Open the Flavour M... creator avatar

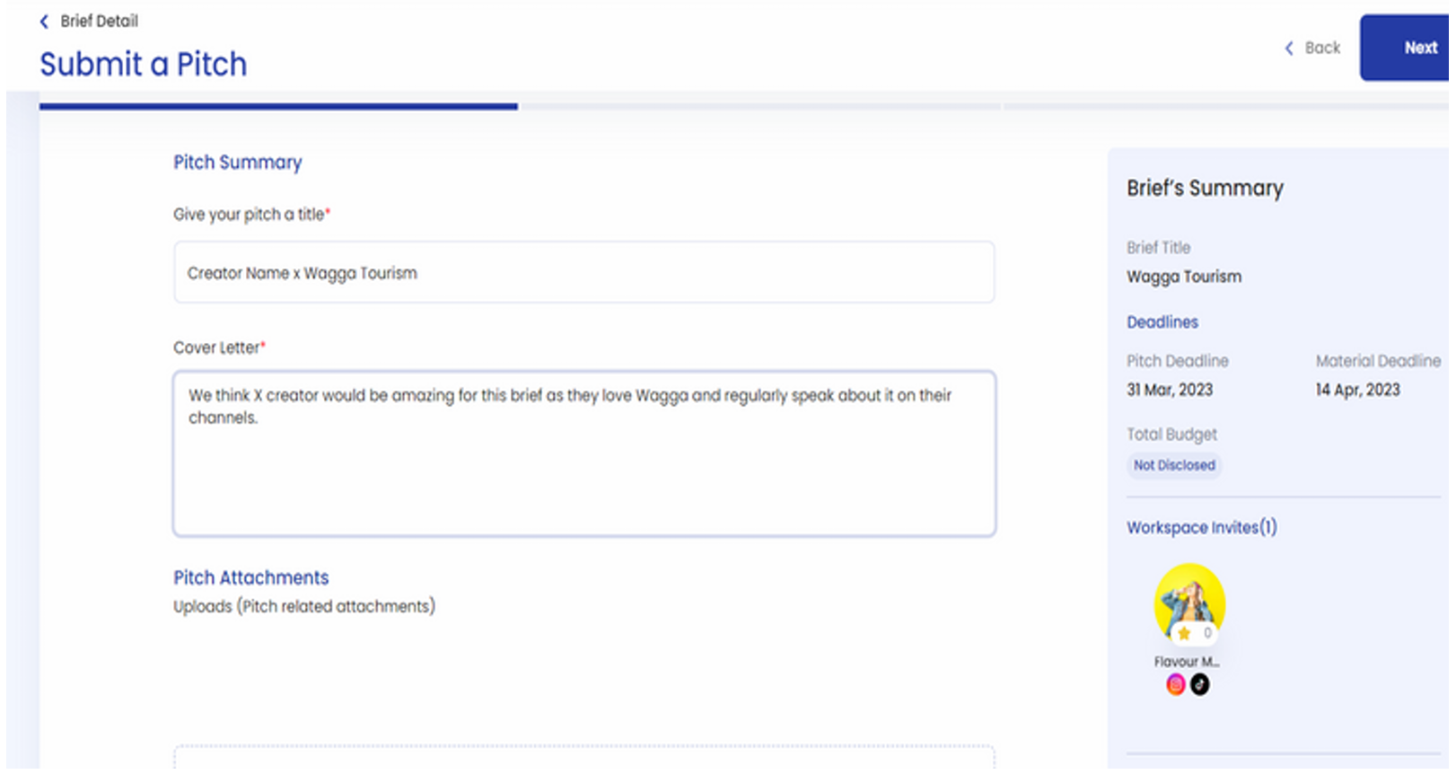1189,602
